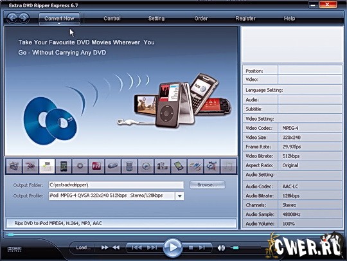This screenshot has height=261, width=347.
Task: Stop playback with the square stop button
Action: click(x=191, y=248)
